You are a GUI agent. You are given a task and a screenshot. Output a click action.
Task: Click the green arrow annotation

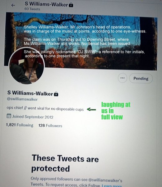(91, 109)
